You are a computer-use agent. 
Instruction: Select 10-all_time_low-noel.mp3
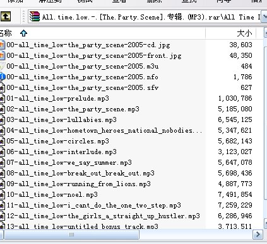coord(52,194)
